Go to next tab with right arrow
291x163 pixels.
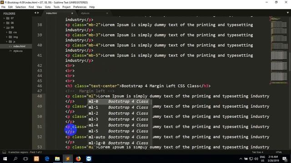tap(38, 13)
